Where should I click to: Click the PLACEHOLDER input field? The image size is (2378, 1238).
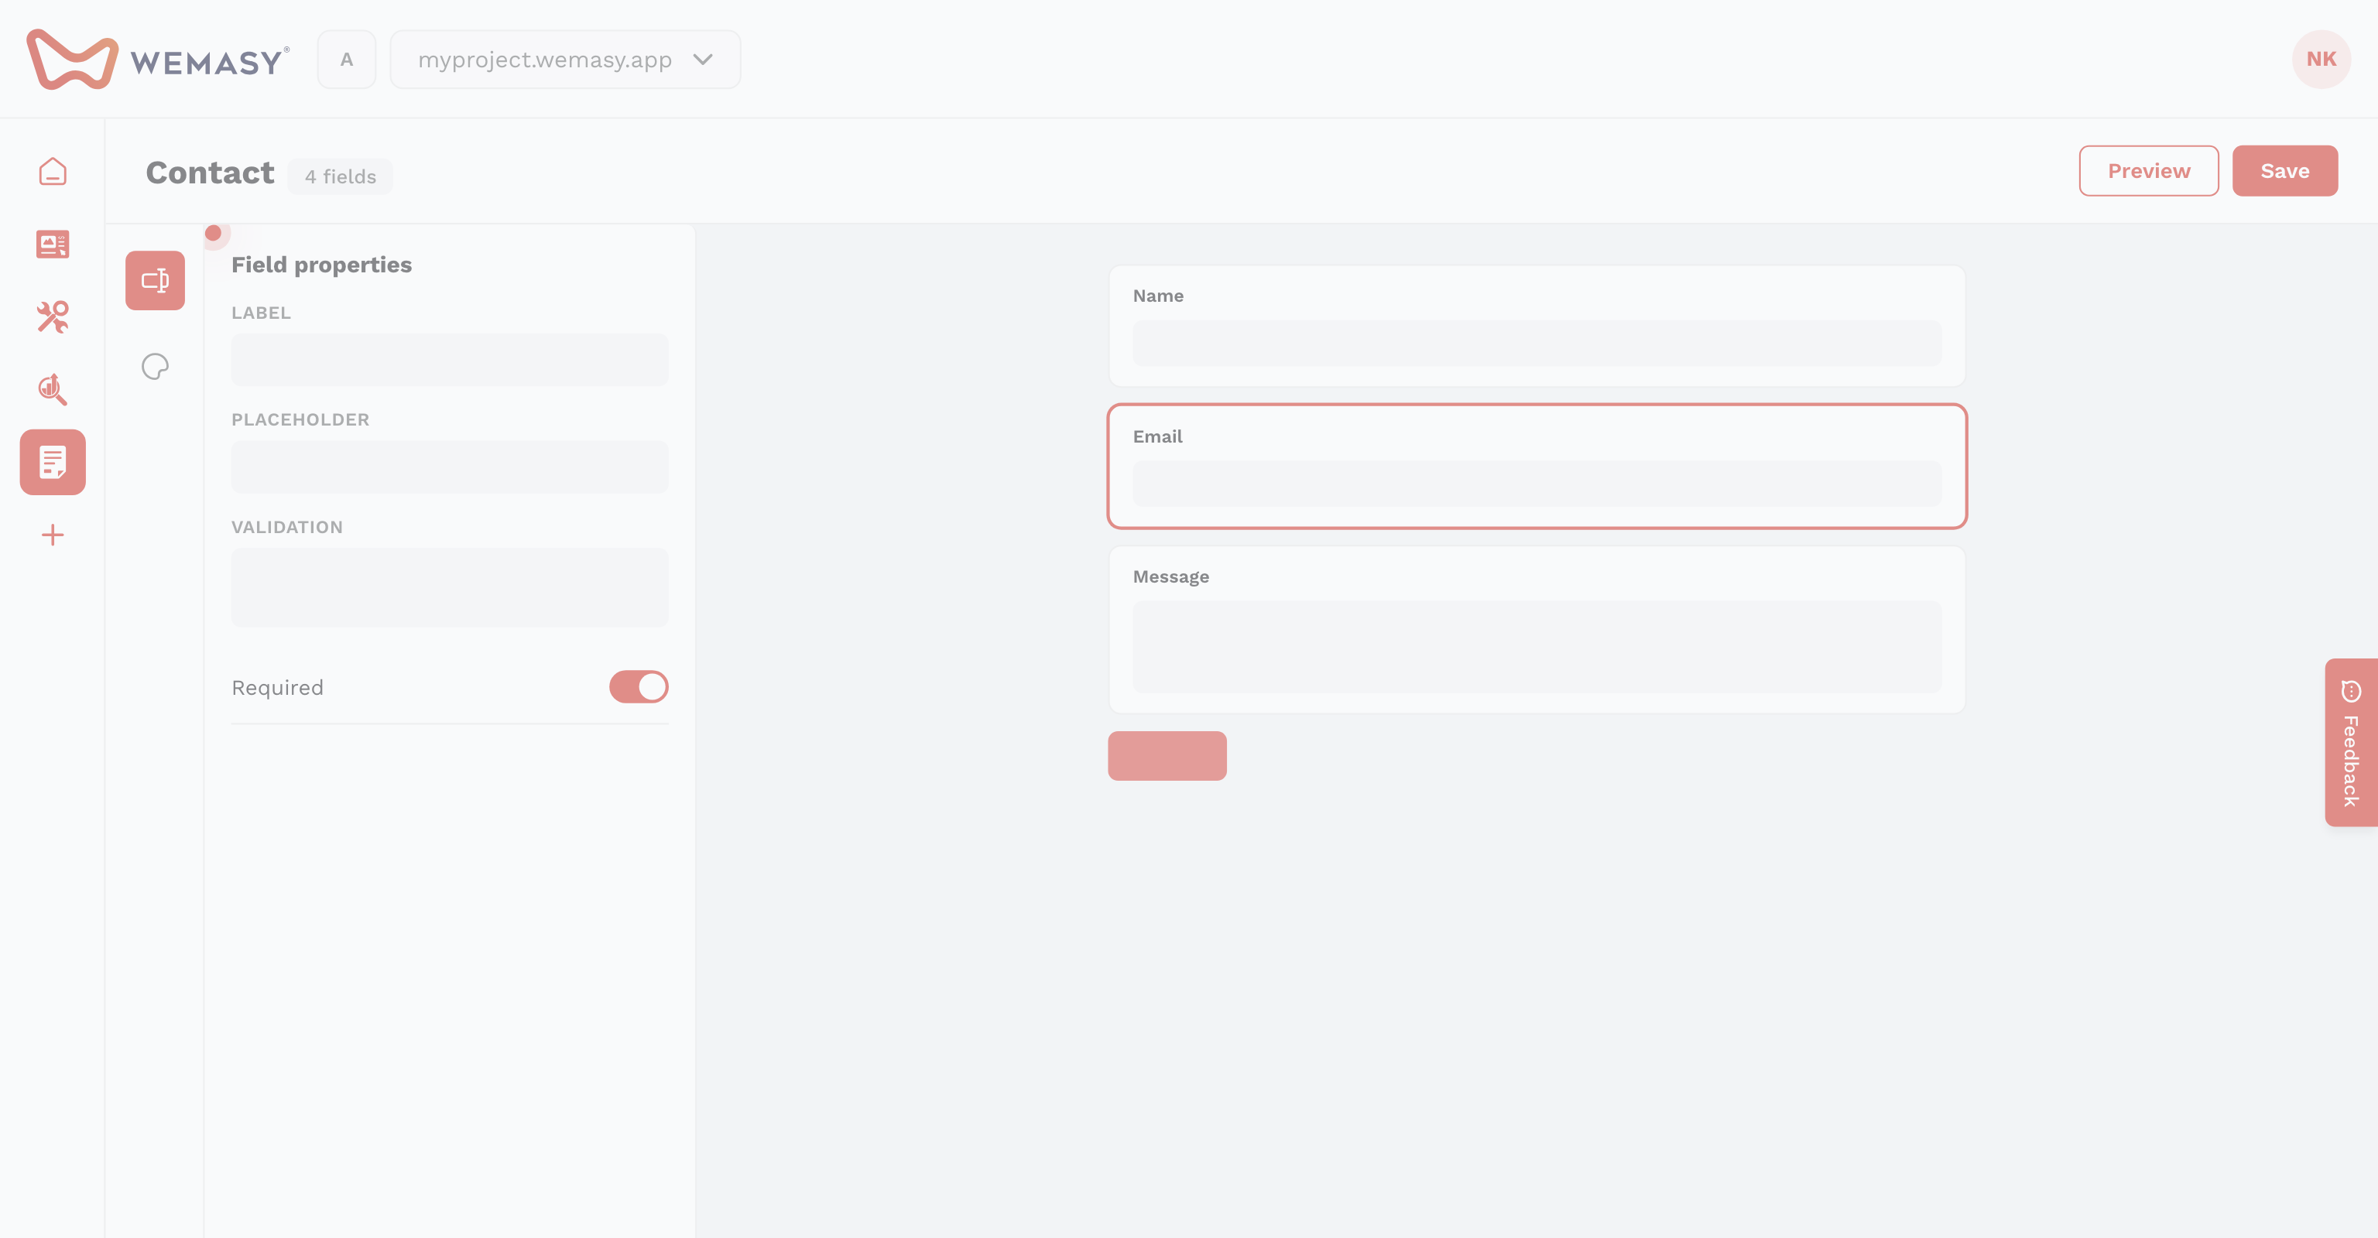point(450,467)
